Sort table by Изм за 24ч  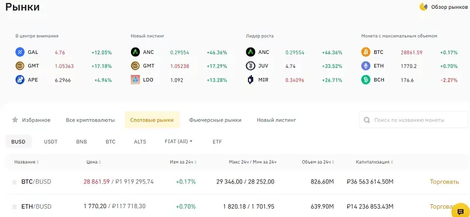coord(183,162)
